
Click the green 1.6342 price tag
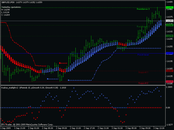pos(170,25)
